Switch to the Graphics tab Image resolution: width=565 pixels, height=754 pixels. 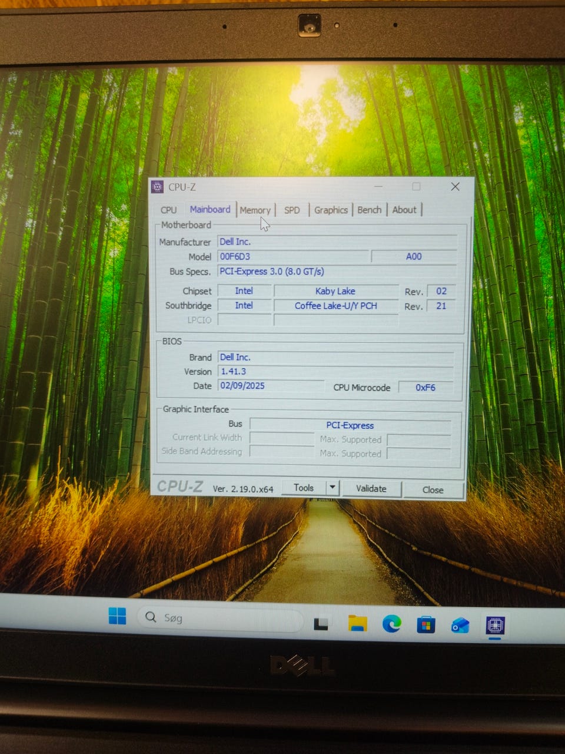[331, 210]
